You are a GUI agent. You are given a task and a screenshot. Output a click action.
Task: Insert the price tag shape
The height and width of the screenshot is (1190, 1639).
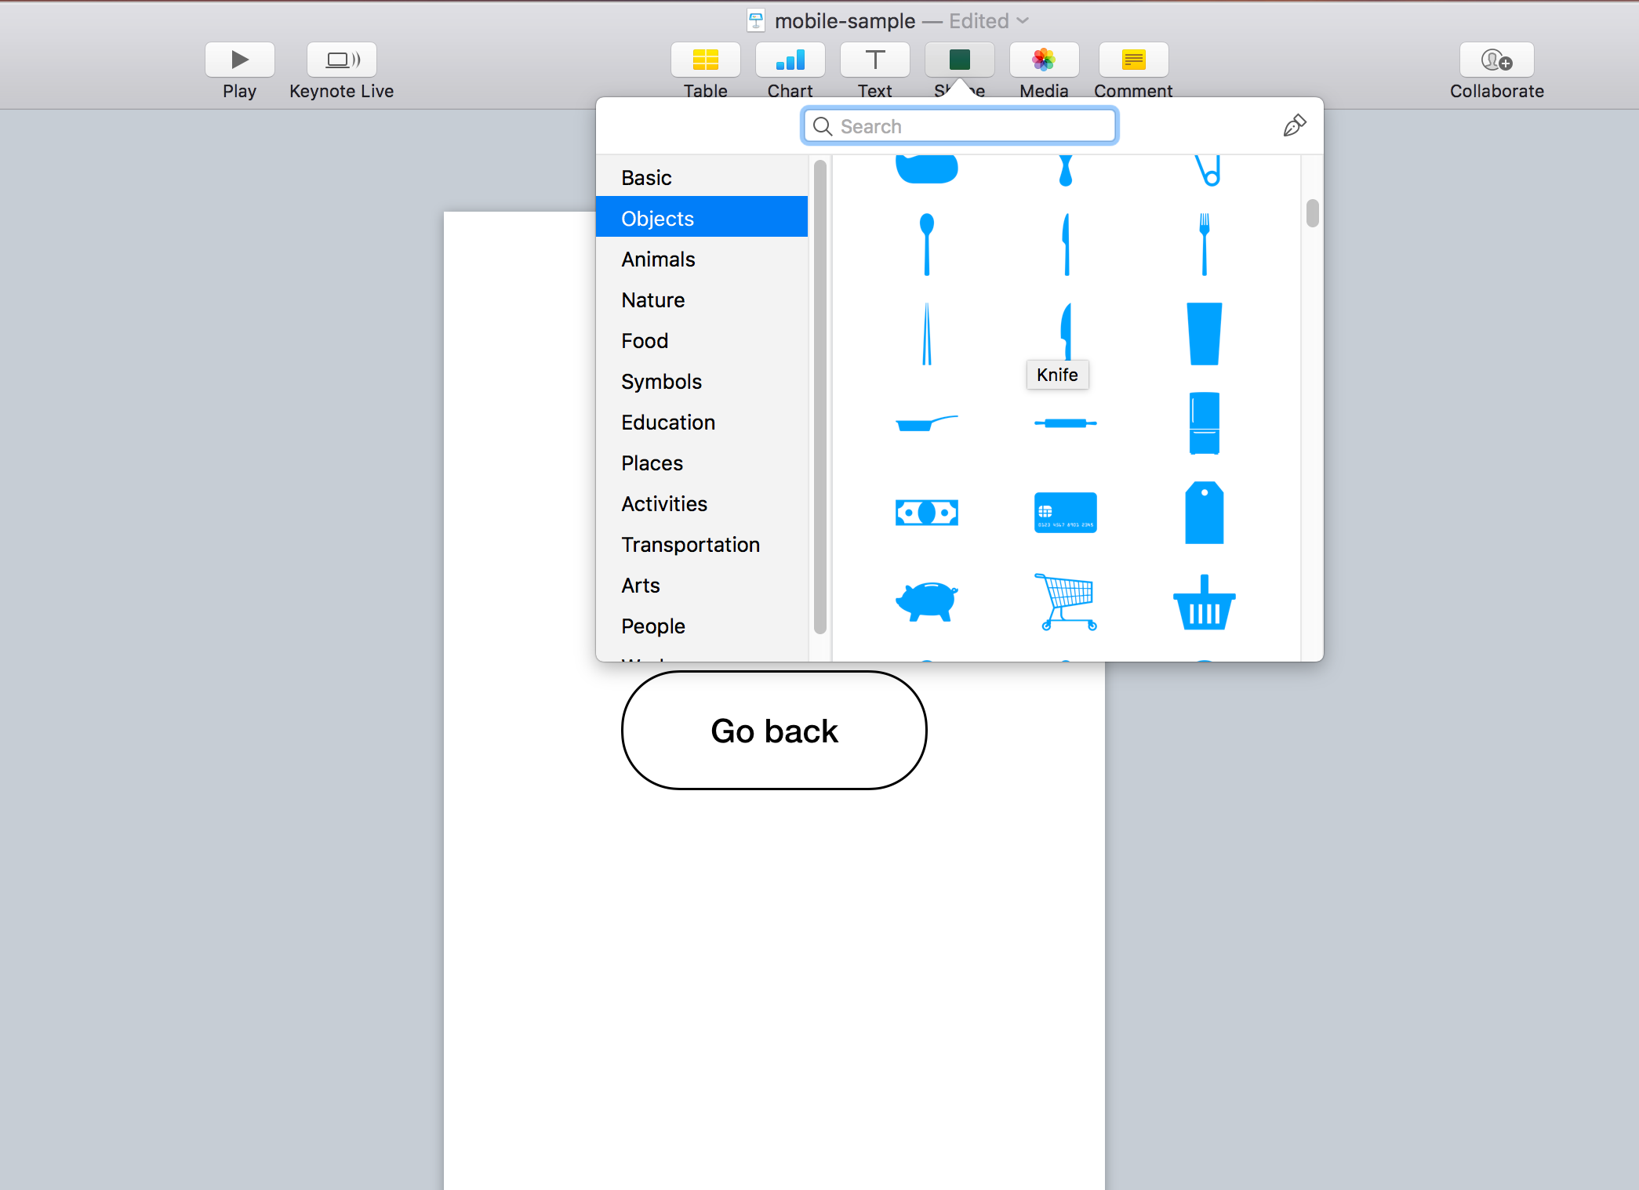1205,513
